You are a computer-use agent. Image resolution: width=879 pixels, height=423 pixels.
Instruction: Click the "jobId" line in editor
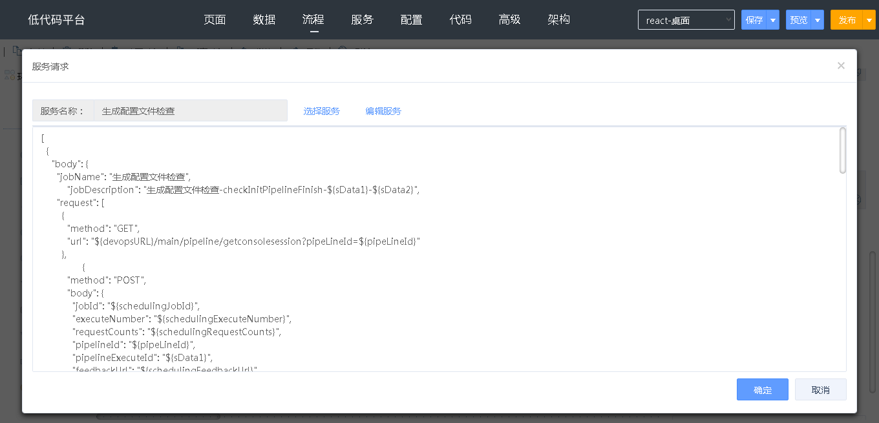coord(136,305)
